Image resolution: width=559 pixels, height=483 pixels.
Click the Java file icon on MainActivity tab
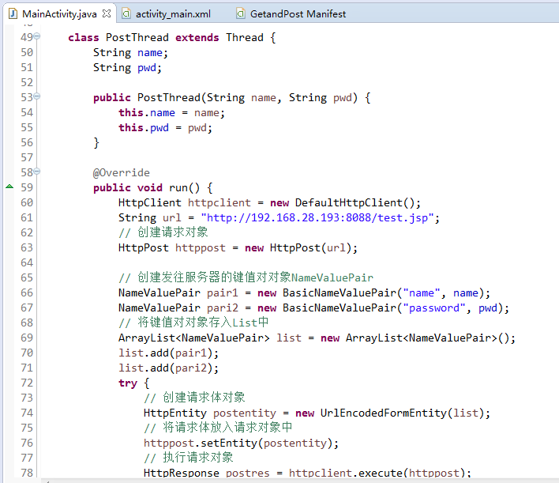point(13,14)
